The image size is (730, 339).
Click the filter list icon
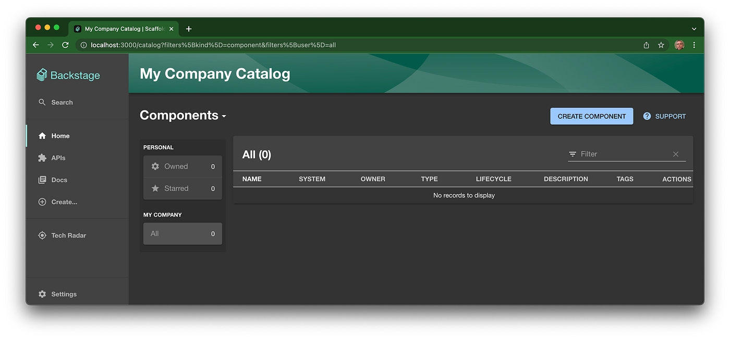(573, 154)
